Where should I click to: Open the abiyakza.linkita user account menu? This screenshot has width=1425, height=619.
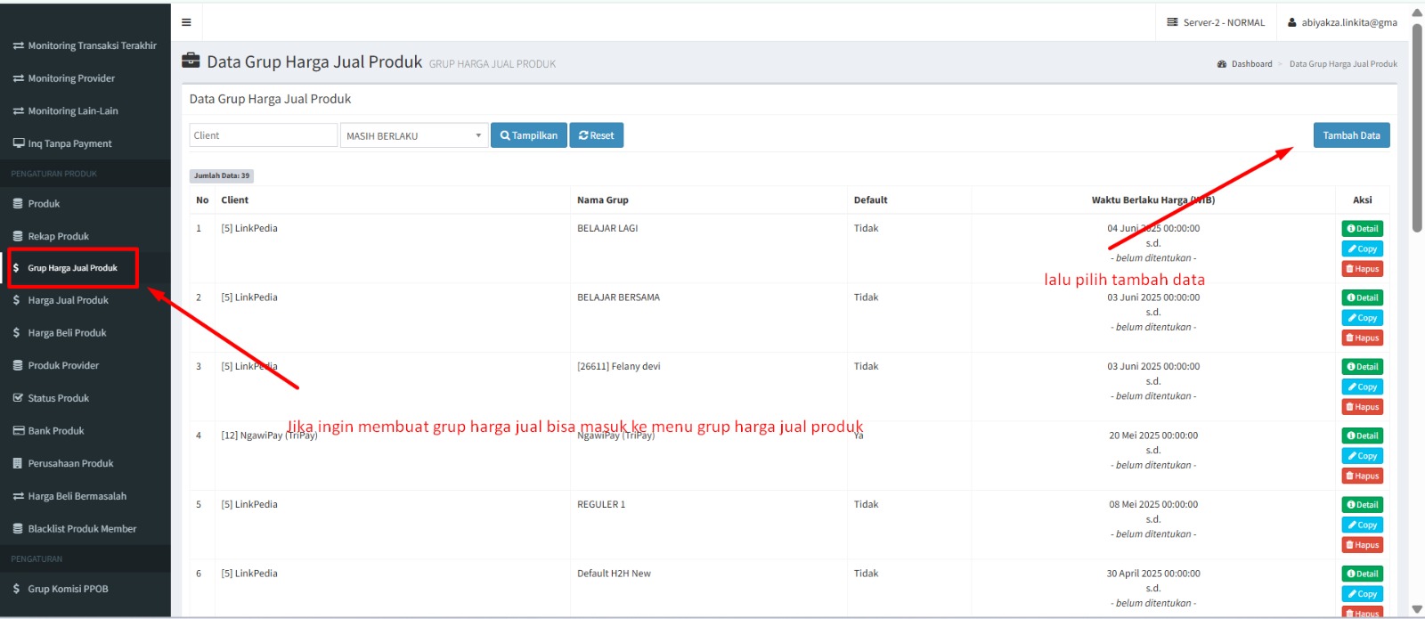[x=1342, y=22]
